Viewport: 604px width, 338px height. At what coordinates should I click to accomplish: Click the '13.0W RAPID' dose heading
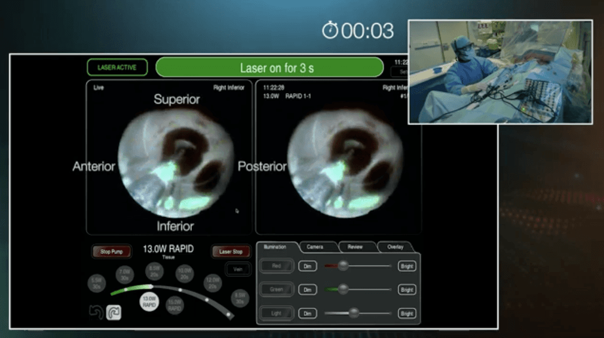[168, 249]
